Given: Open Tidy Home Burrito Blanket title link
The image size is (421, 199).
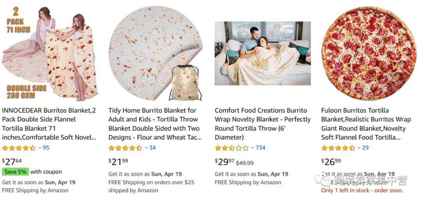Looking at the screenshot, I should point(155,124).
